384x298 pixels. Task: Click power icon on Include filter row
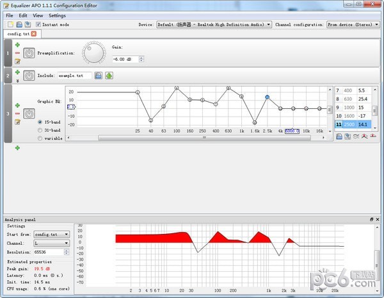click(x=29, y=76)
